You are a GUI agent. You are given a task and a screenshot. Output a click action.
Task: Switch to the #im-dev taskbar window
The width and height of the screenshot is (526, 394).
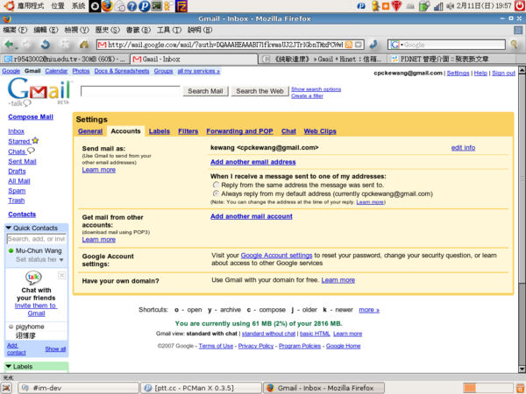(78, 388)
